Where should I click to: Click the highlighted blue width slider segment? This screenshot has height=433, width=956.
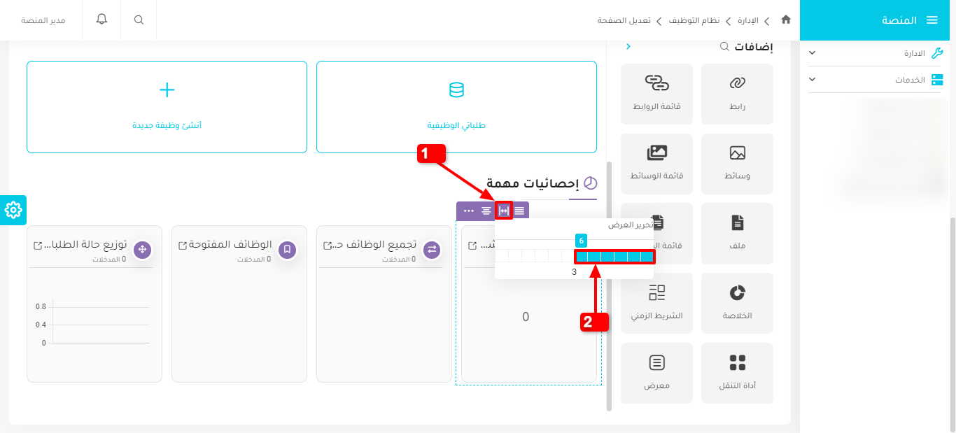(614, 257)
